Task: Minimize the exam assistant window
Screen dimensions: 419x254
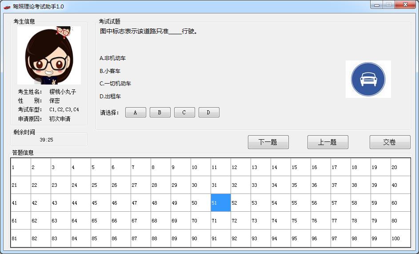Action: 377,5
